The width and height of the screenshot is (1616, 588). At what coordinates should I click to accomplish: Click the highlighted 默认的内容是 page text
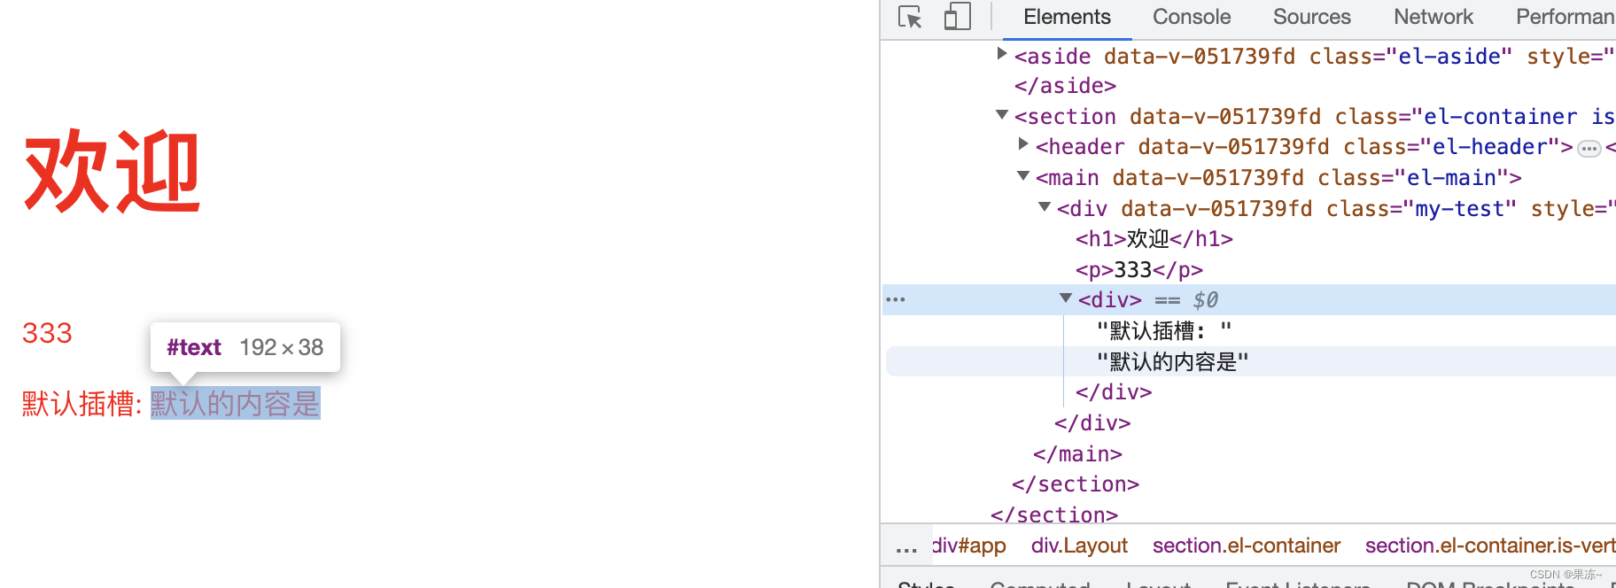click(x=236, y=404)
